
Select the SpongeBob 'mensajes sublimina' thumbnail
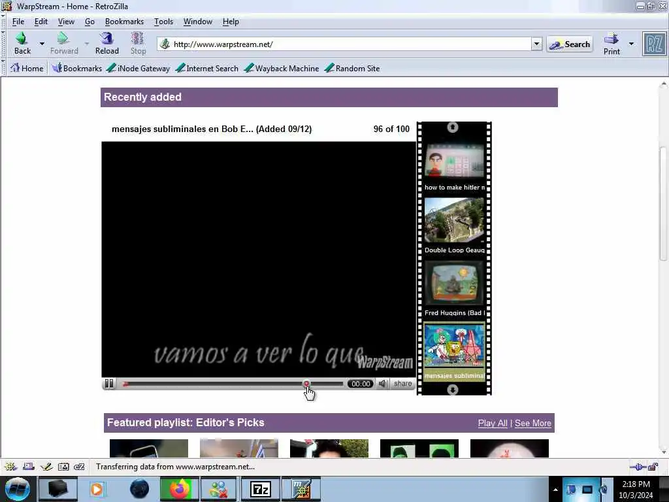(x=455, y=346)
